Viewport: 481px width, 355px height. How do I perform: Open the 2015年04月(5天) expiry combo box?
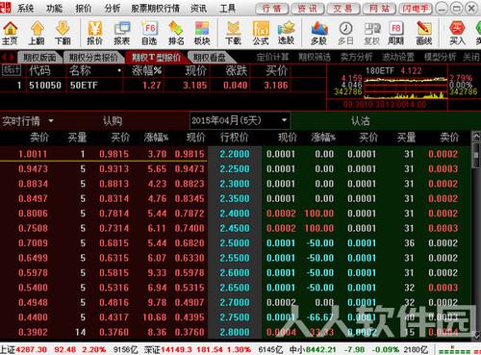click(x=240, y=120)
